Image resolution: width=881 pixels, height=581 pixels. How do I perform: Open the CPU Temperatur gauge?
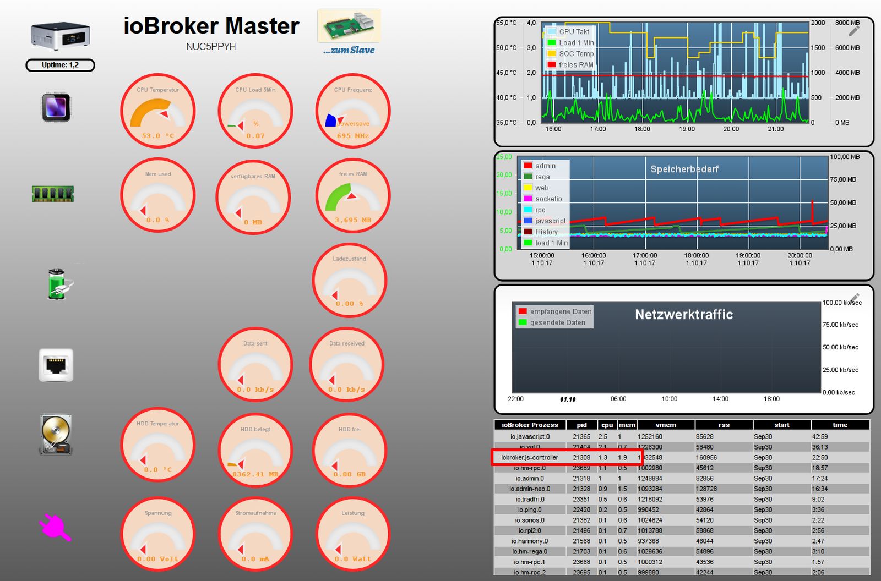158,111
